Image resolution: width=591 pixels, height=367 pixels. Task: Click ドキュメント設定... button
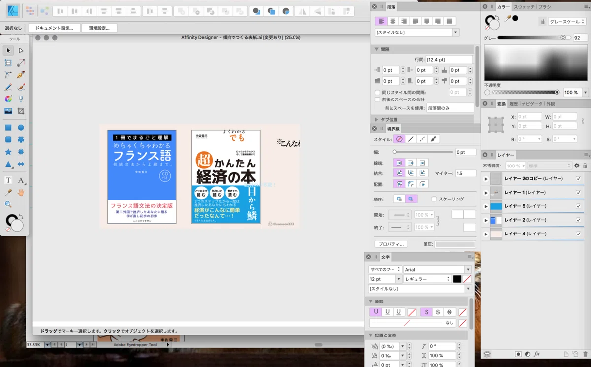pos(54,28)
